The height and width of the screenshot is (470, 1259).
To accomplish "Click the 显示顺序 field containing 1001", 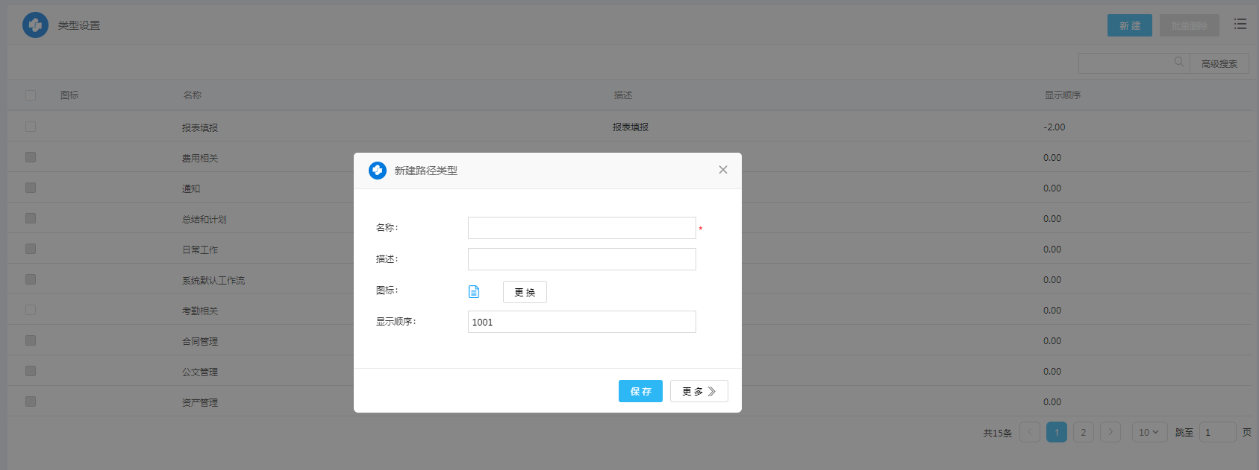I will (581, 322).
